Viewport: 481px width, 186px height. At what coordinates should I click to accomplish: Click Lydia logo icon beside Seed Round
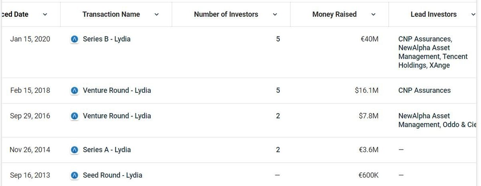pyautogui.click(x=74, y=175)
